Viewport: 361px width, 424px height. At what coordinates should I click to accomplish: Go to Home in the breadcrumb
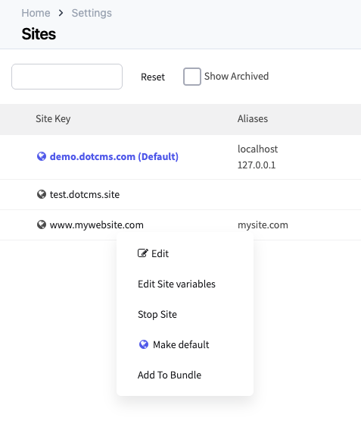(x=36, y=13)
